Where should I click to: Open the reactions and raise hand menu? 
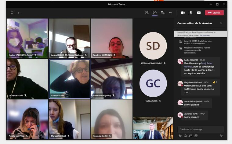(x=163, y=13)
